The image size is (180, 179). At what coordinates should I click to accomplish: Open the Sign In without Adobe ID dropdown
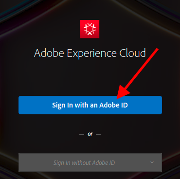[90, 162]
